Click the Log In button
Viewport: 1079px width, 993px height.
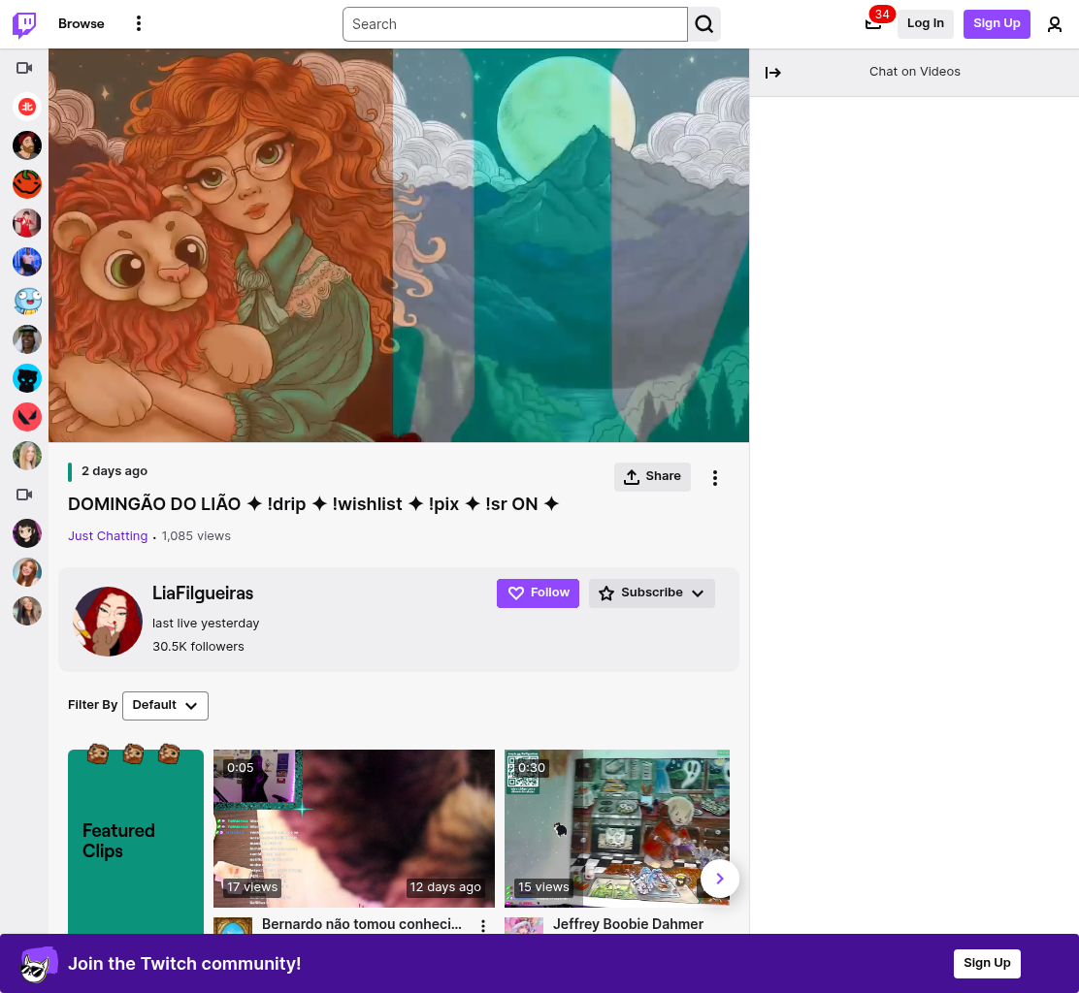pos(925,24)
